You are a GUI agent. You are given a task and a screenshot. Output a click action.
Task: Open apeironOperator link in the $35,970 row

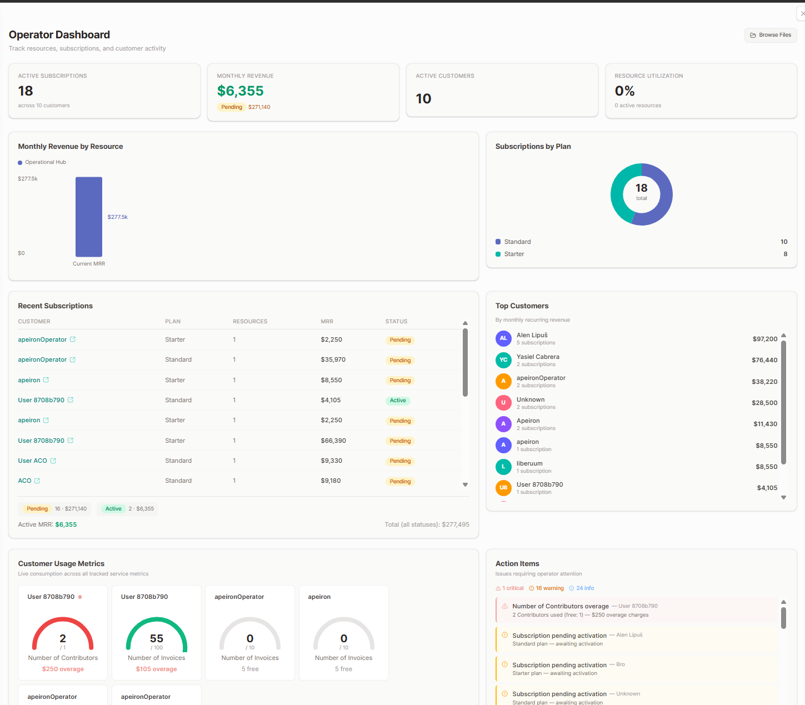tap(42, 359)
